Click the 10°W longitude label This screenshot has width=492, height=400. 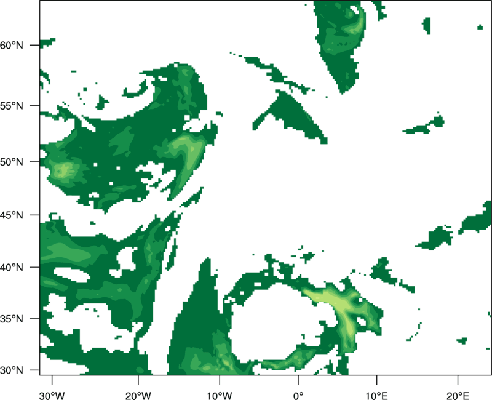tap(220, 396)
